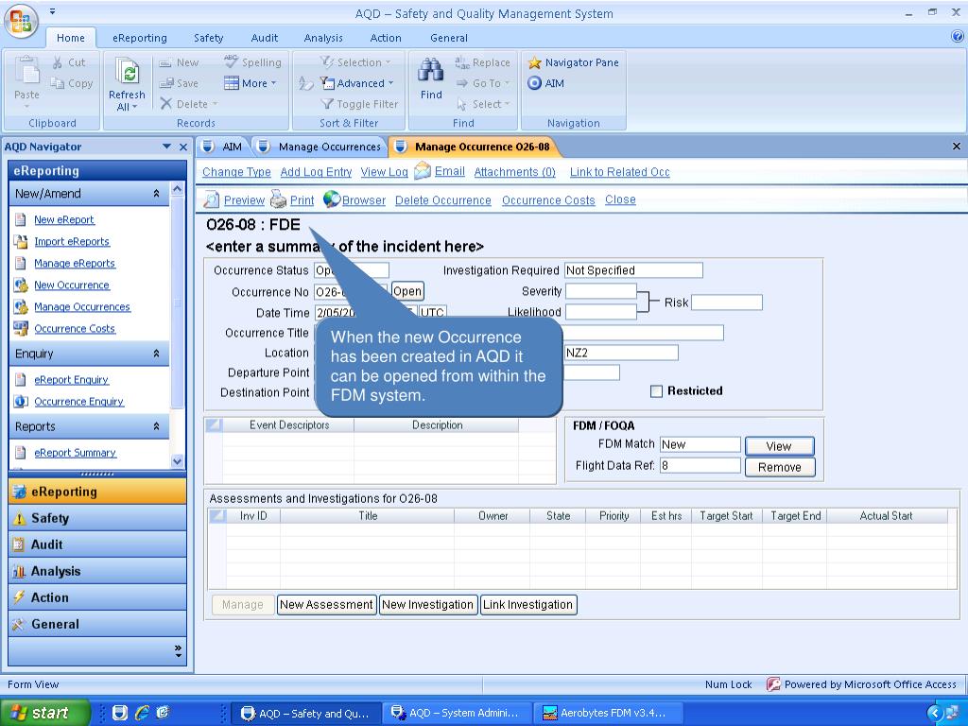Click the New Occurrence icon in navigator
This screenshot has width=968, height=726.
point(21,285)
